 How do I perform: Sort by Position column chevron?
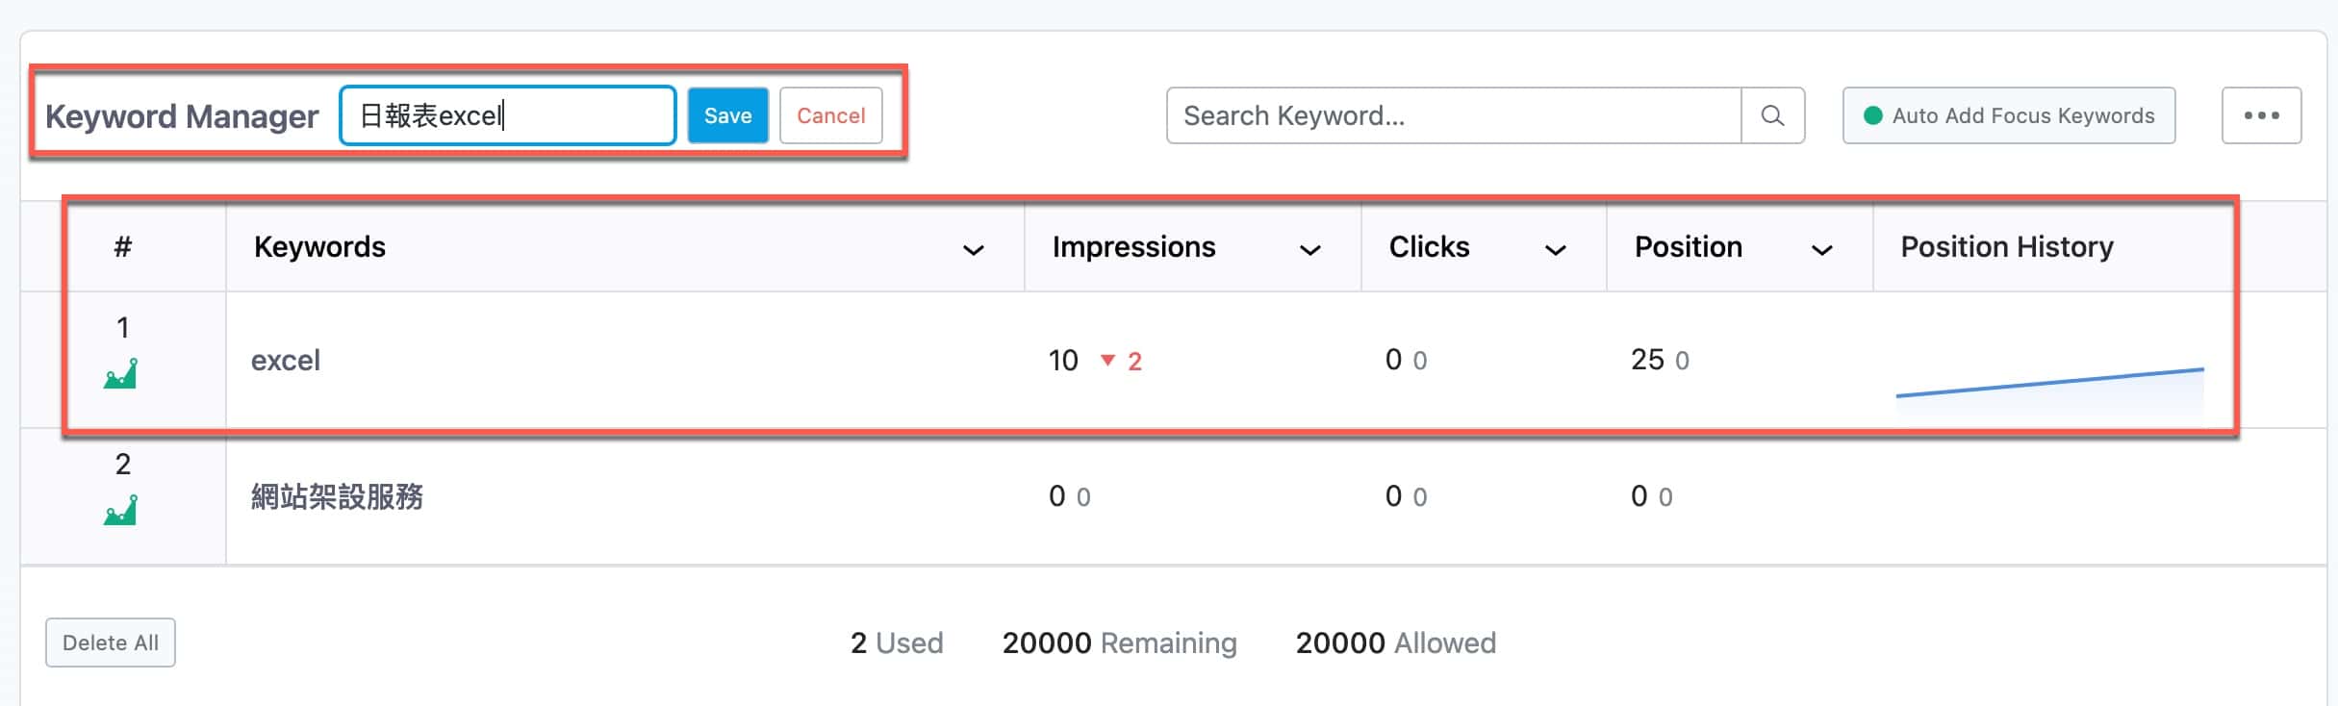(x=1821, y=250)
